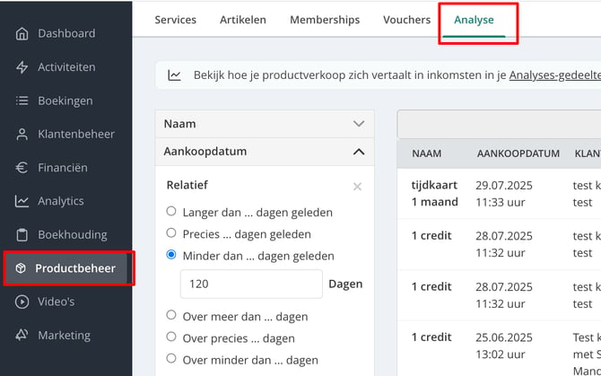Select 'Langer dan ... dagen geleden' radio option

[171, 211]
